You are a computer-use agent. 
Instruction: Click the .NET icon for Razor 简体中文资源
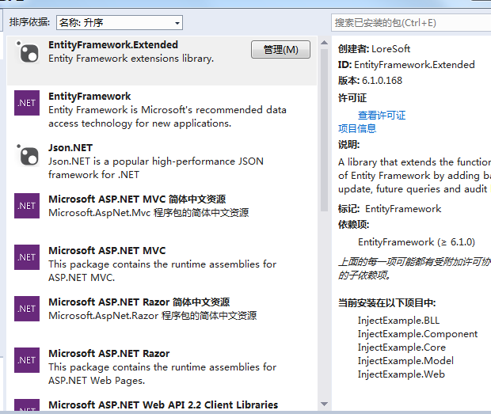pyautogui.click(x=27, y=309)
